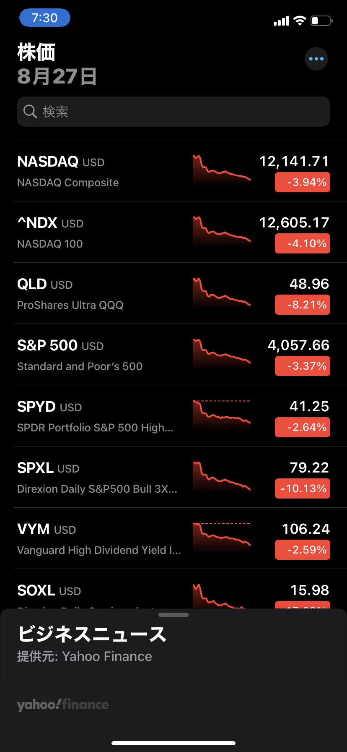This screenshot has width=347, height=752.
Task: Tap the battery status icon
Action: tap(321, 21)
